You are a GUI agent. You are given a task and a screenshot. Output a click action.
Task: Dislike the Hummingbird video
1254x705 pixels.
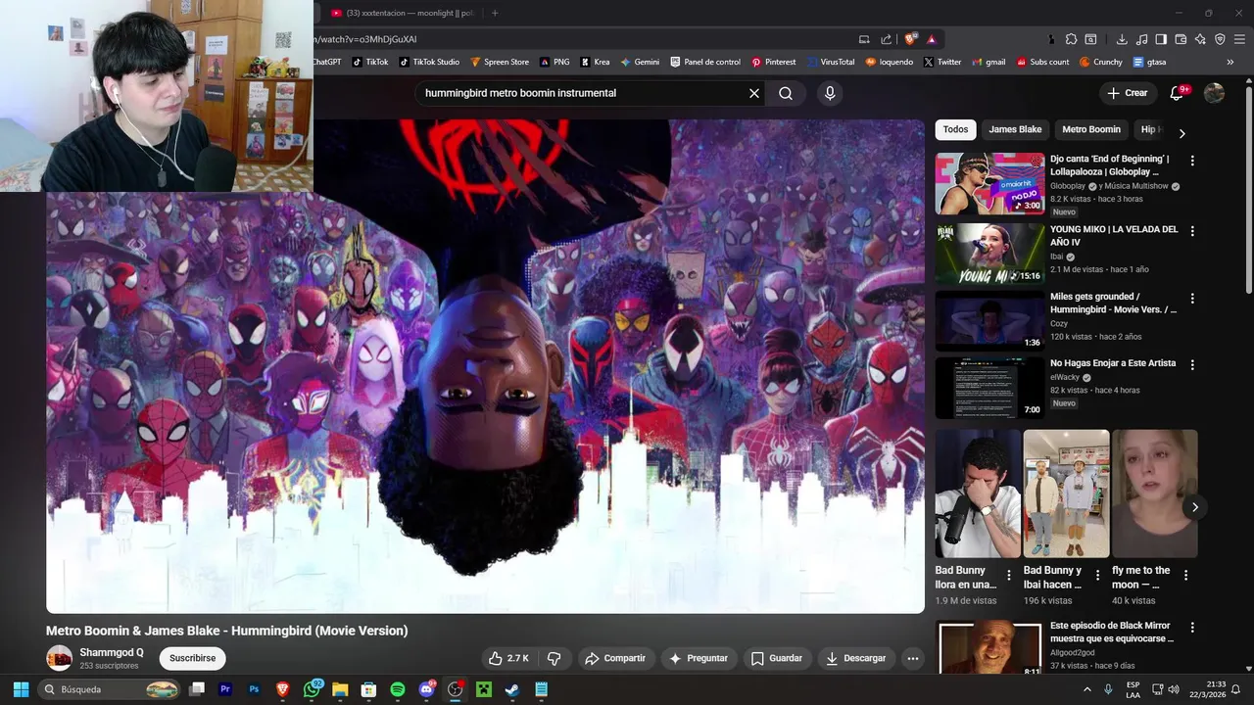click(x=554, y=658)
